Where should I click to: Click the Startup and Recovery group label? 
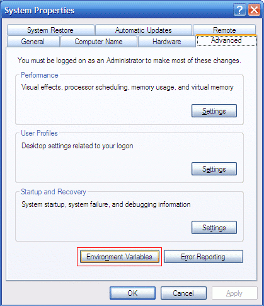[x=54, y=192]
